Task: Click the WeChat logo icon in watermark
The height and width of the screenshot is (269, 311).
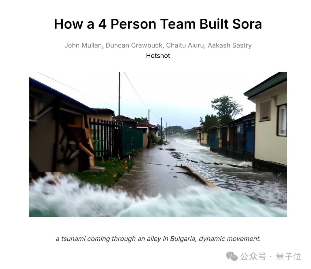Action: pos(232,256)
